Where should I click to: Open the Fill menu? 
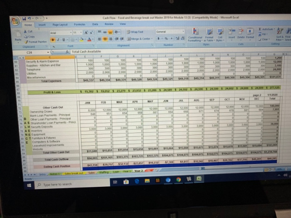click(x=263, y=34)
